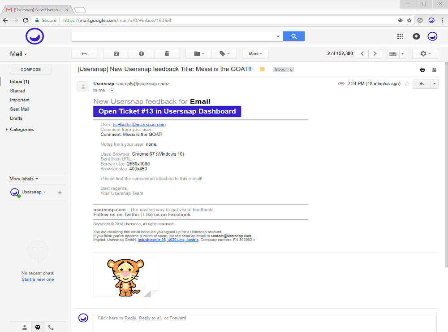448x332 pixels.
Task: Click the browser address bar URL
Action: [117, 20]
